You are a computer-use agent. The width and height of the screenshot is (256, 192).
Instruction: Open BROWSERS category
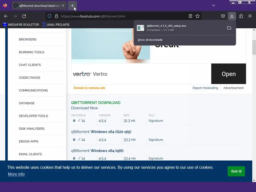[x=27, y=39]
